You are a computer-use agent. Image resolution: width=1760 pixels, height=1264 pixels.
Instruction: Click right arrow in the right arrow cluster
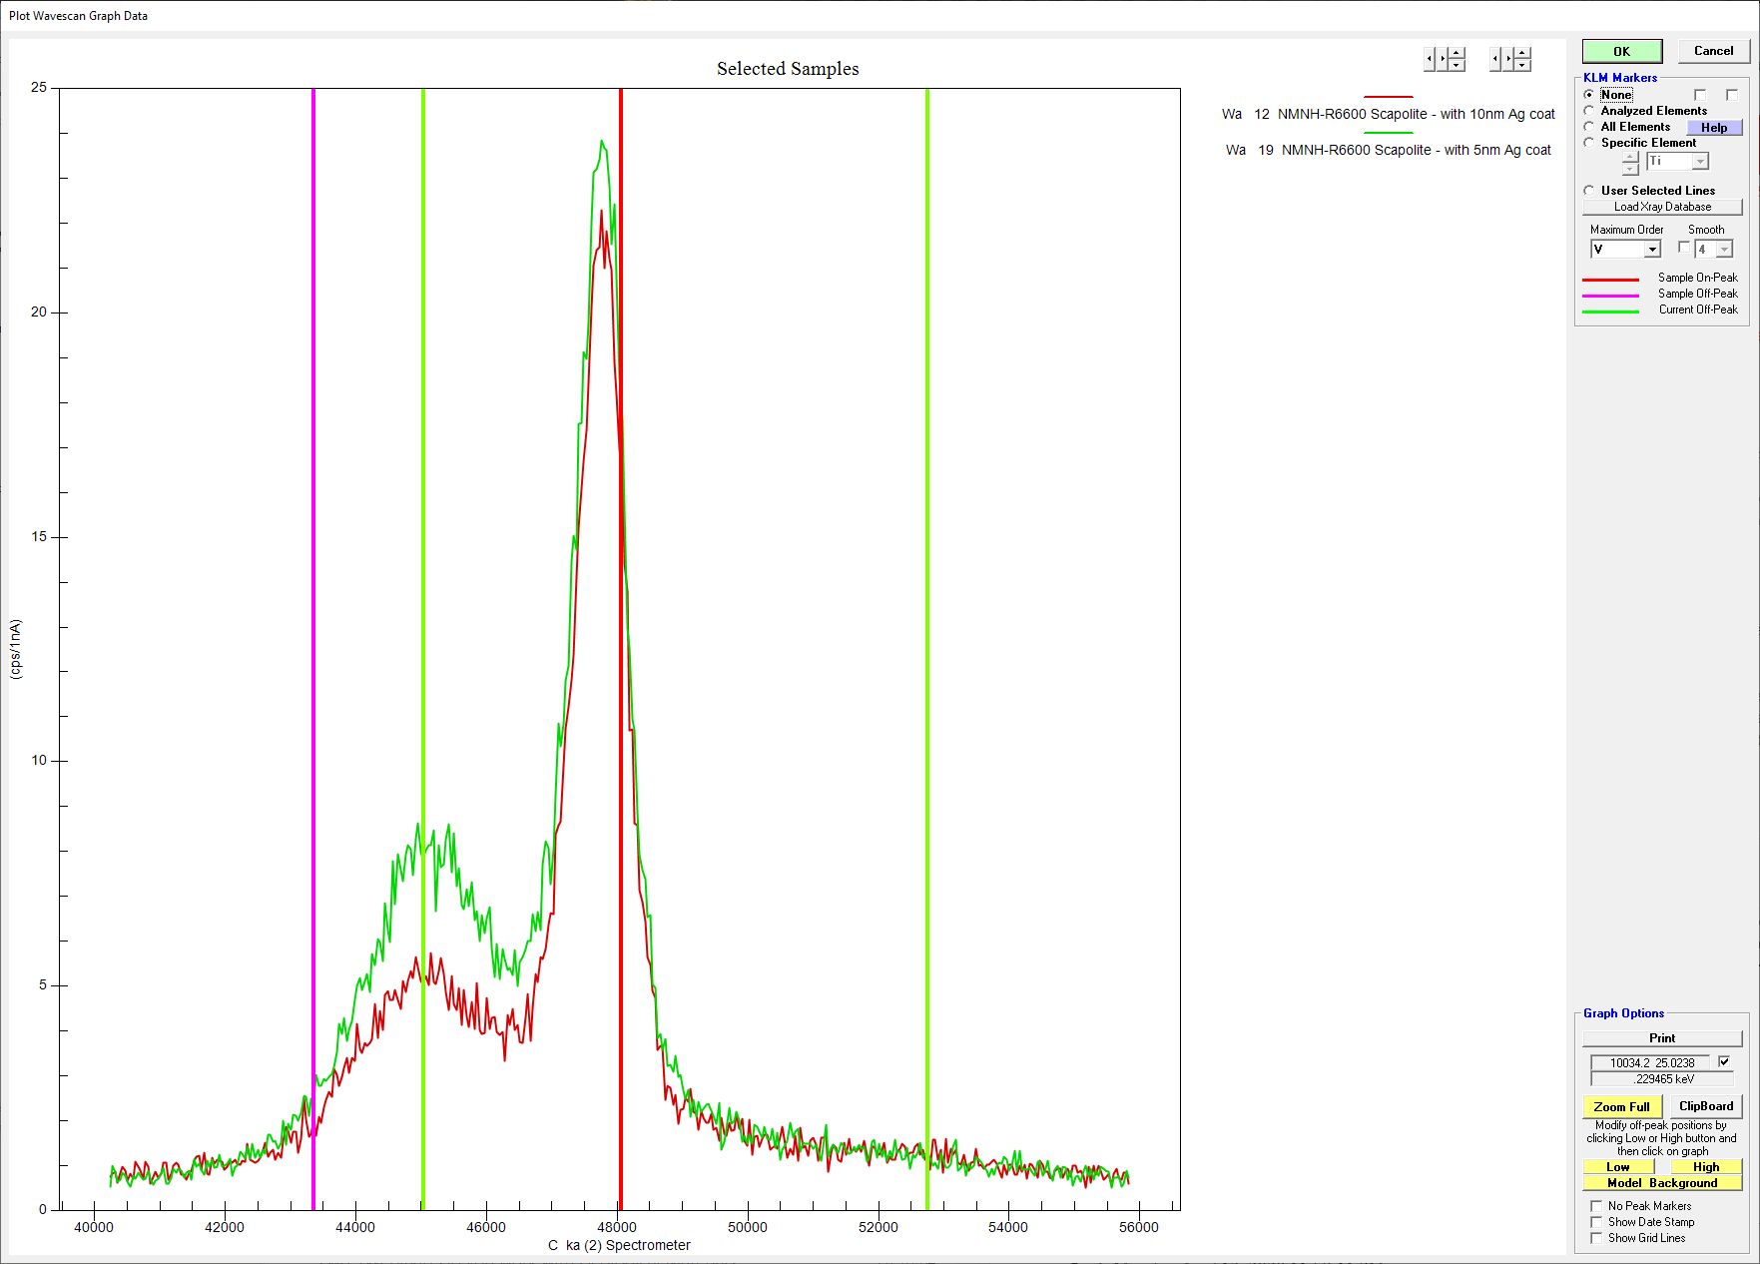pyautogui.click(x=1508, y=59)
